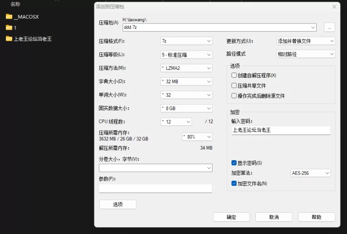Close the 添加到压缩包 dialog

[334, 7]
